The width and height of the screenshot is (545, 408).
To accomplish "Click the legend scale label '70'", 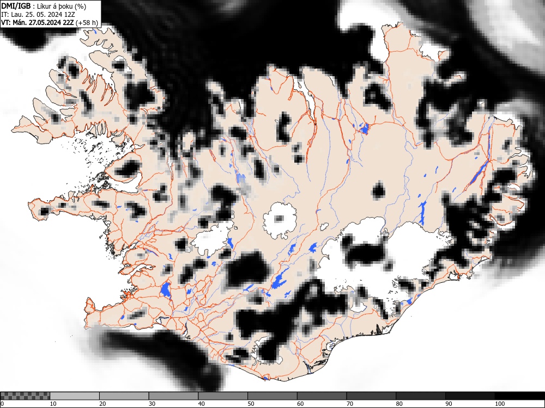I will (x=349, y=404).
